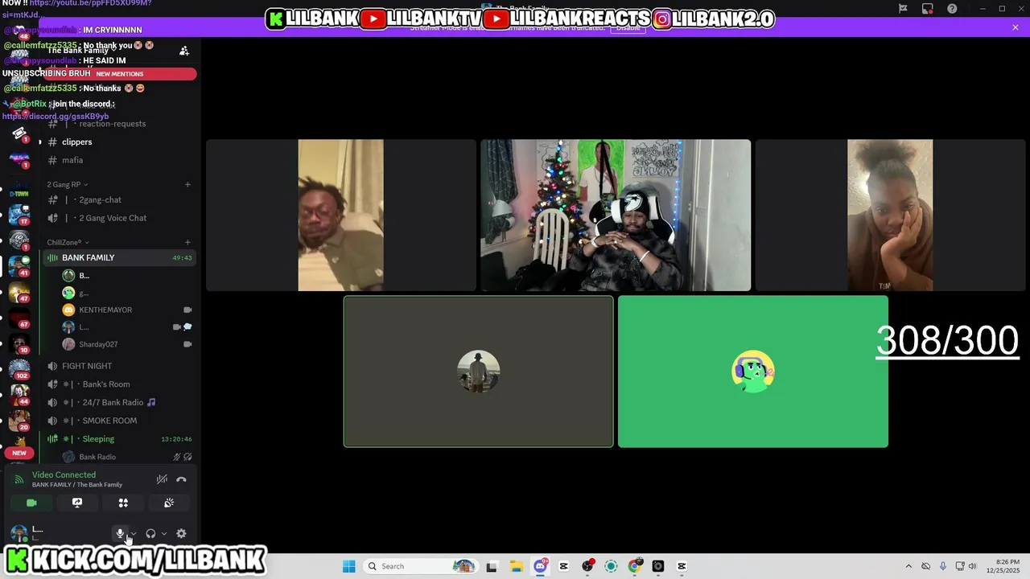
Task: Click Sharday027 in voice member list
Action: pyautogui.click(x=98, y=344)
